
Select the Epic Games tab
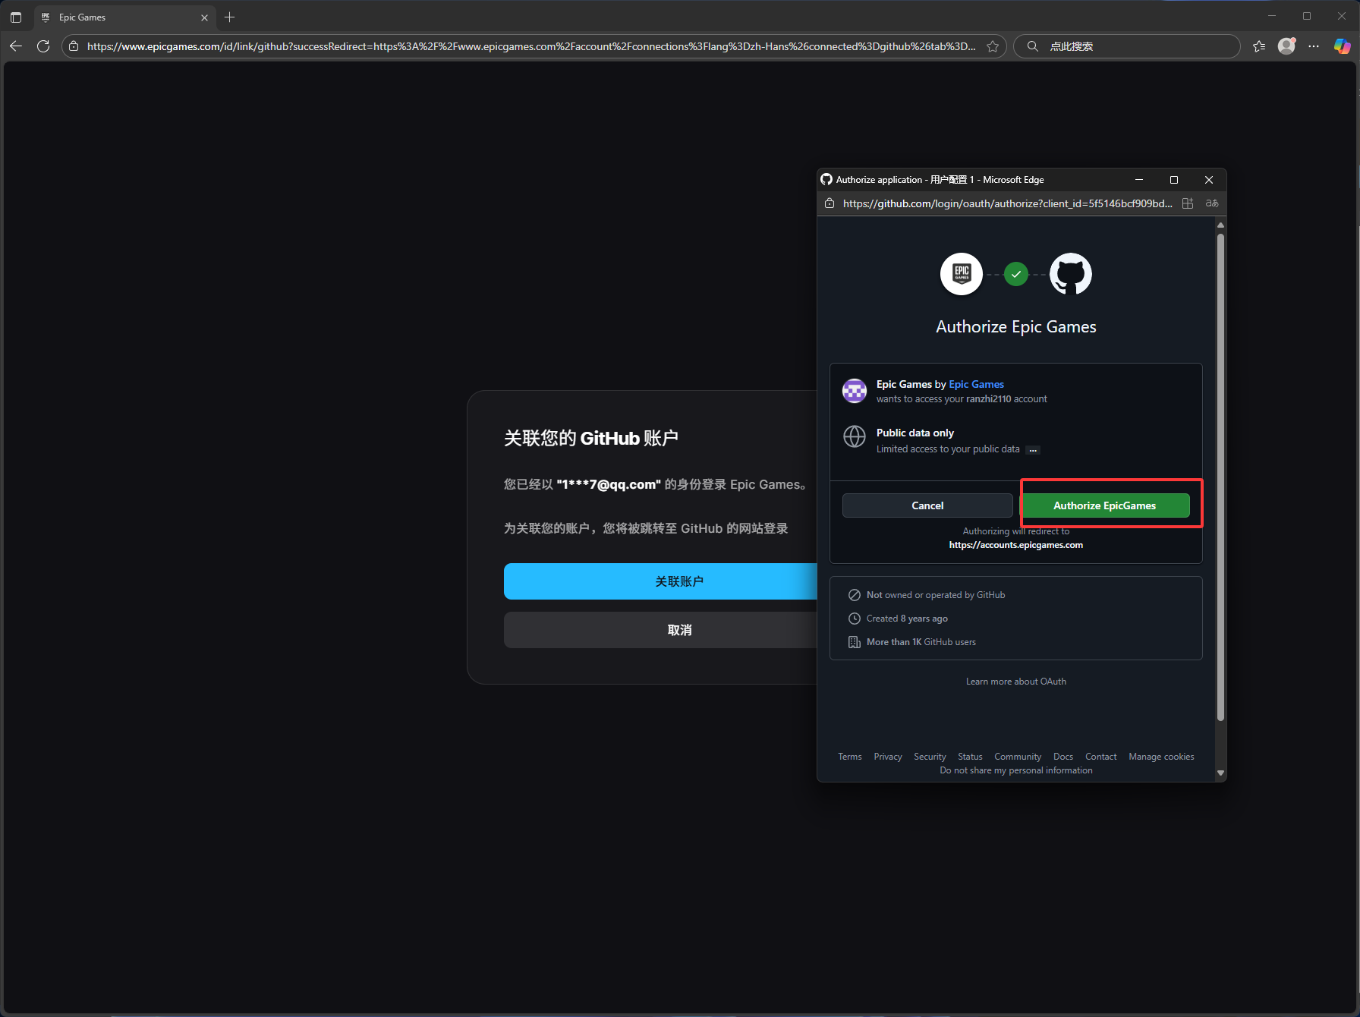click(x=125, y=17)
